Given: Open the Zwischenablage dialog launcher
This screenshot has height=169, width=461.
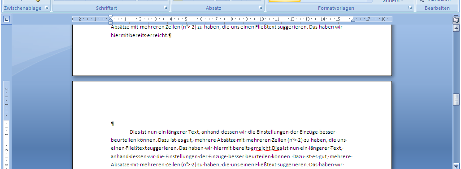Looking at the screenshot, I should click(47, 8).
